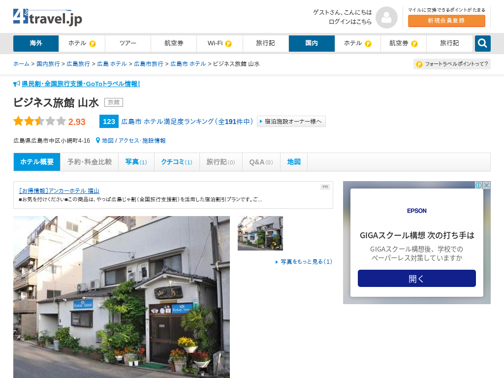Click the megaphone icon beside travel support info

click(x=17, y=84)
